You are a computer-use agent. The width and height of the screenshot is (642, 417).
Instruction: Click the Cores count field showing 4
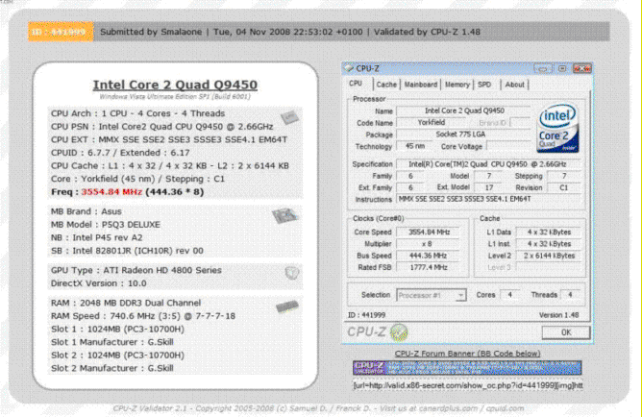(x=509, y=295)
